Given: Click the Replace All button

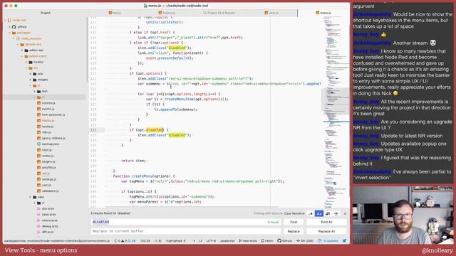Looking at the screenshot, I should pos(326,231).
